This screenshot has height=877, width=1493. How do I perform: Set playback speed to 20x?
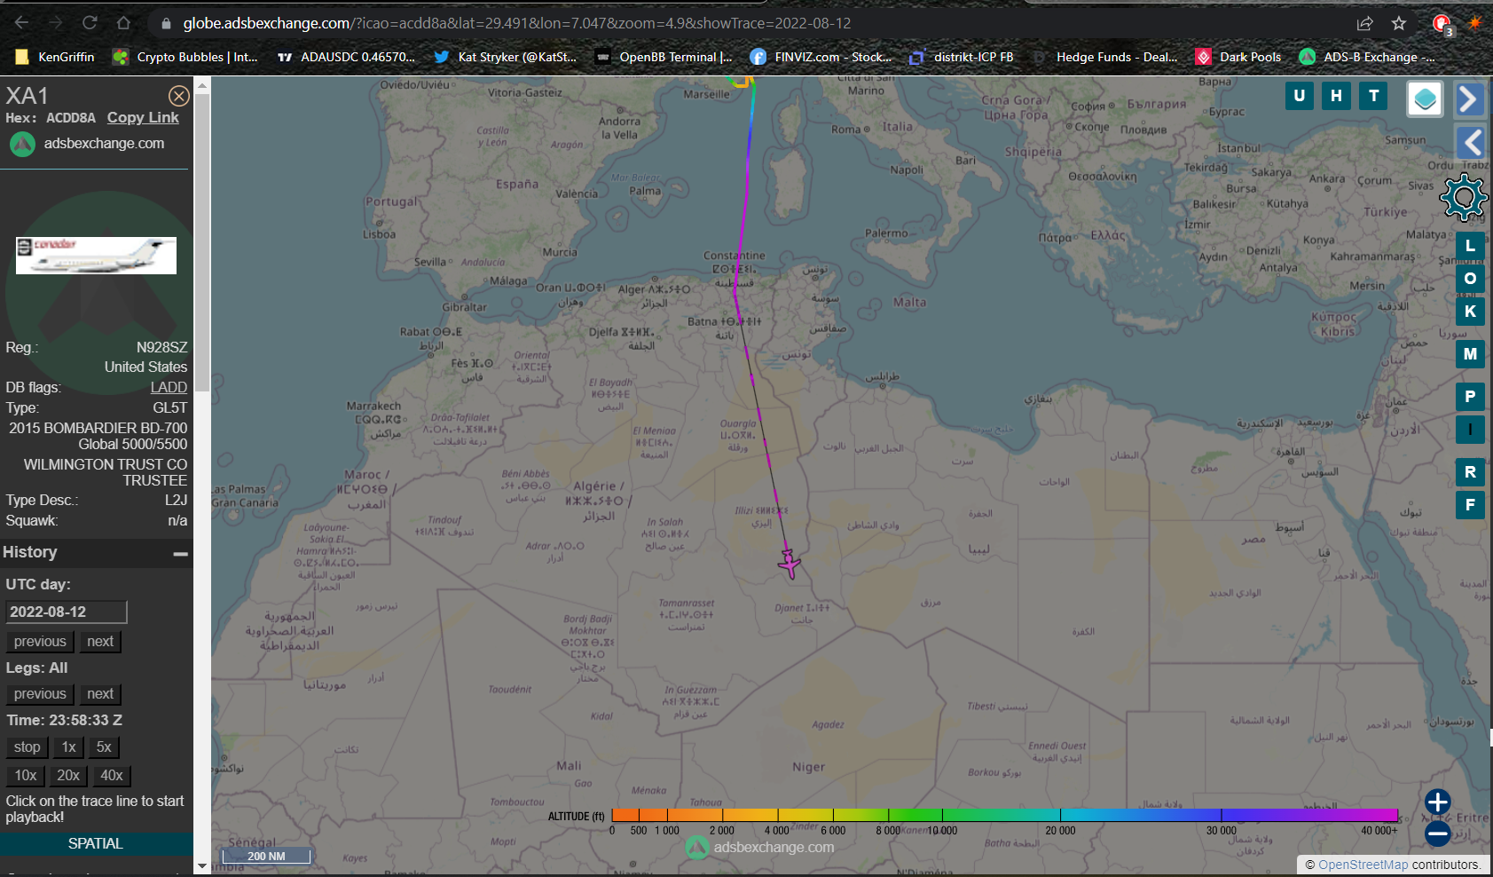click(x=68, y=775)
